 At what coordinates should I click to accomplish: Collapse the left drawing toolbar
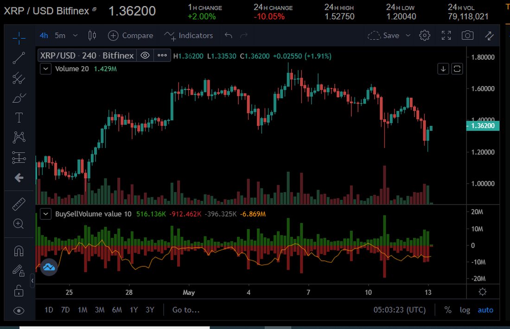click(x=32, y=280)
